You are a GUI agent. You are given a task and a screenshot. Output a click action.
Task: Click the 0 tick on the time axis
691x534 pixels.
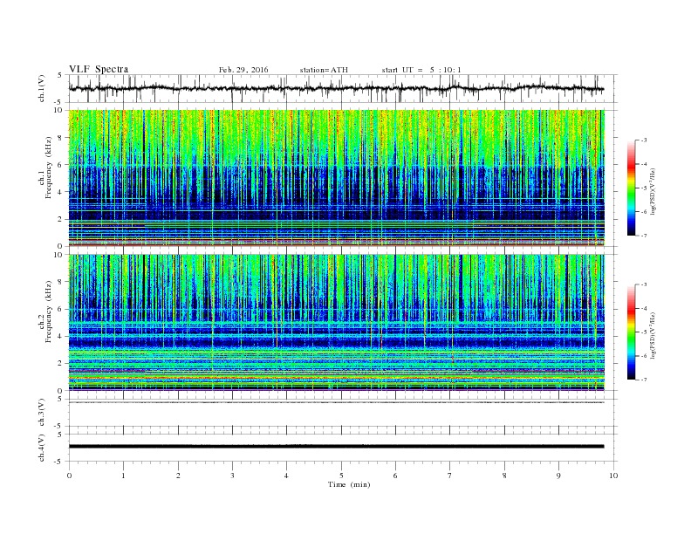click(x=69, y=476)
